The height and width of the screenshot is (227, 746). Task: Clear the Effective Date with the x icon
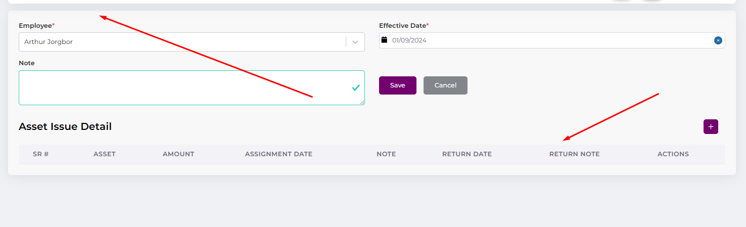coord(718,40)
